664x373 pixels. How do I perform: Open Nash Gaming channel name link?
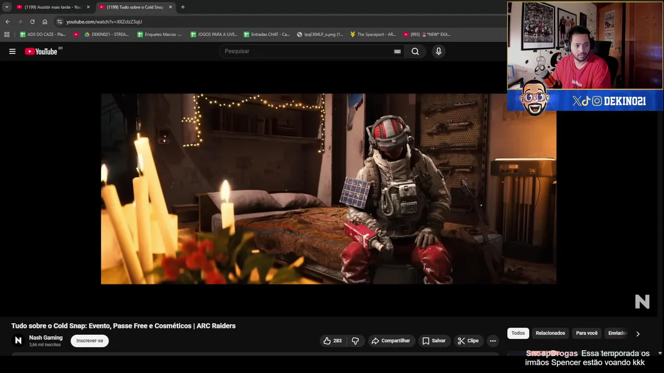click(x=46, y=338)
